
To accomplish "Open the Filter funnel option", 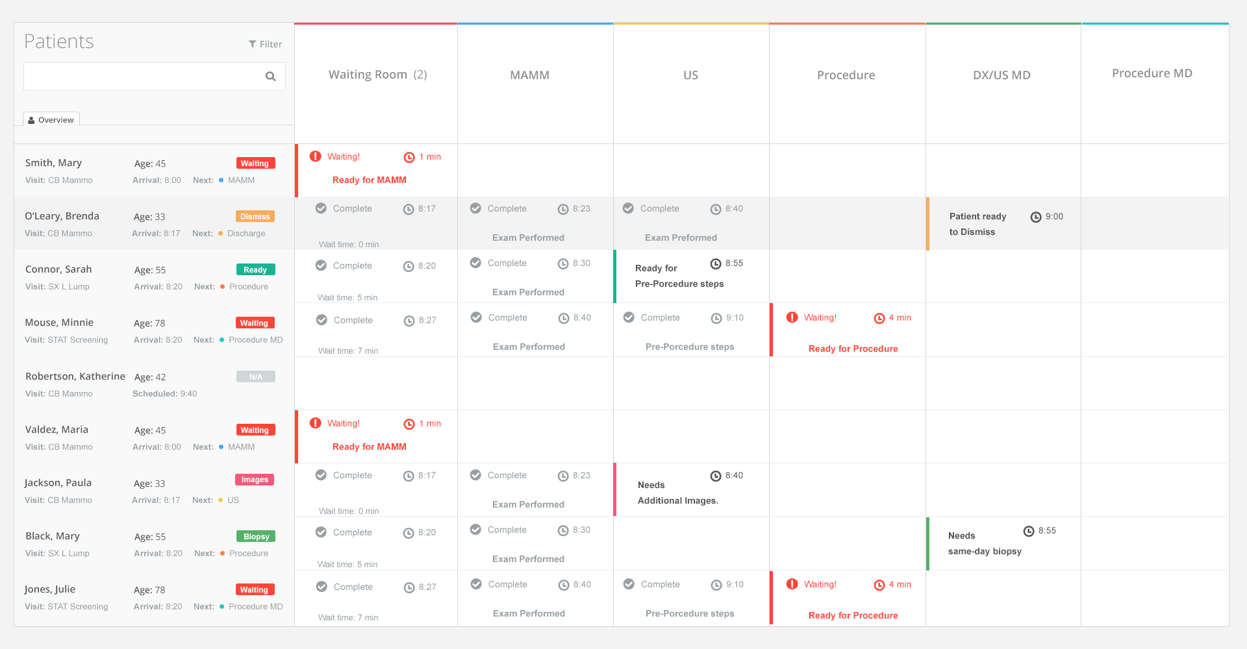I will (x=266, y=44).
